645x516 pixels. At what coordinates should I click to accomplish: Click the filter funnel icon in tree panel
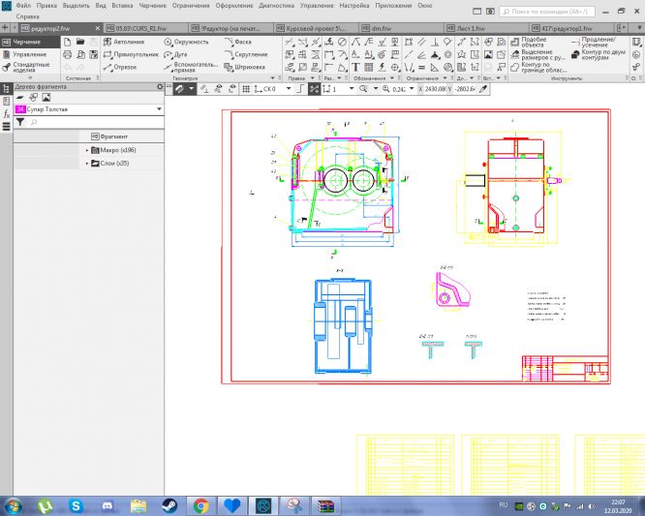(x=19, y=123)
